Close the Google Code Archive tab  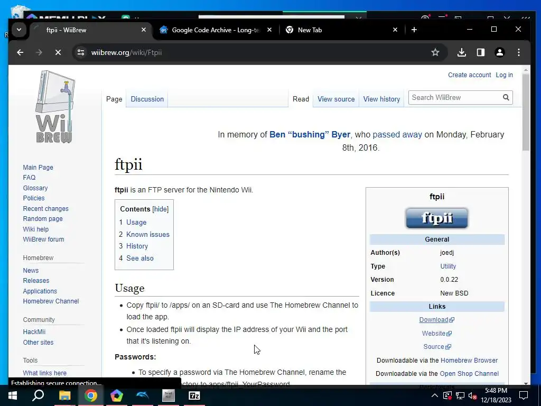pyautogui.click(x=269, y=30)
